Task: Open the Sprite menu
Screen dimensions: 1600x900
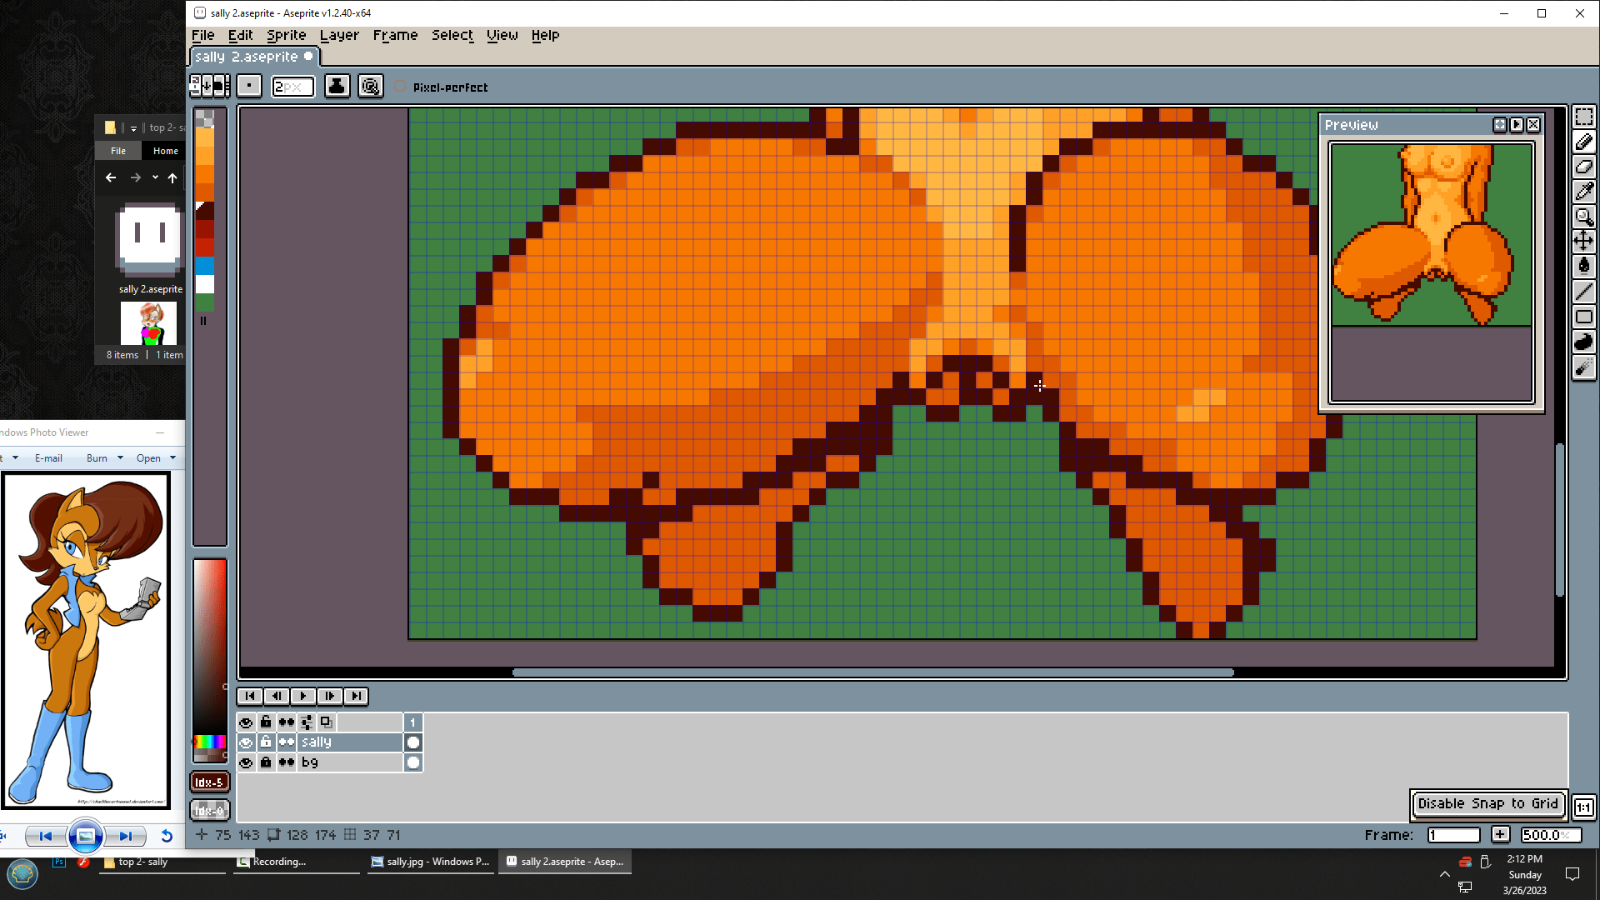Action: (286, 35)
